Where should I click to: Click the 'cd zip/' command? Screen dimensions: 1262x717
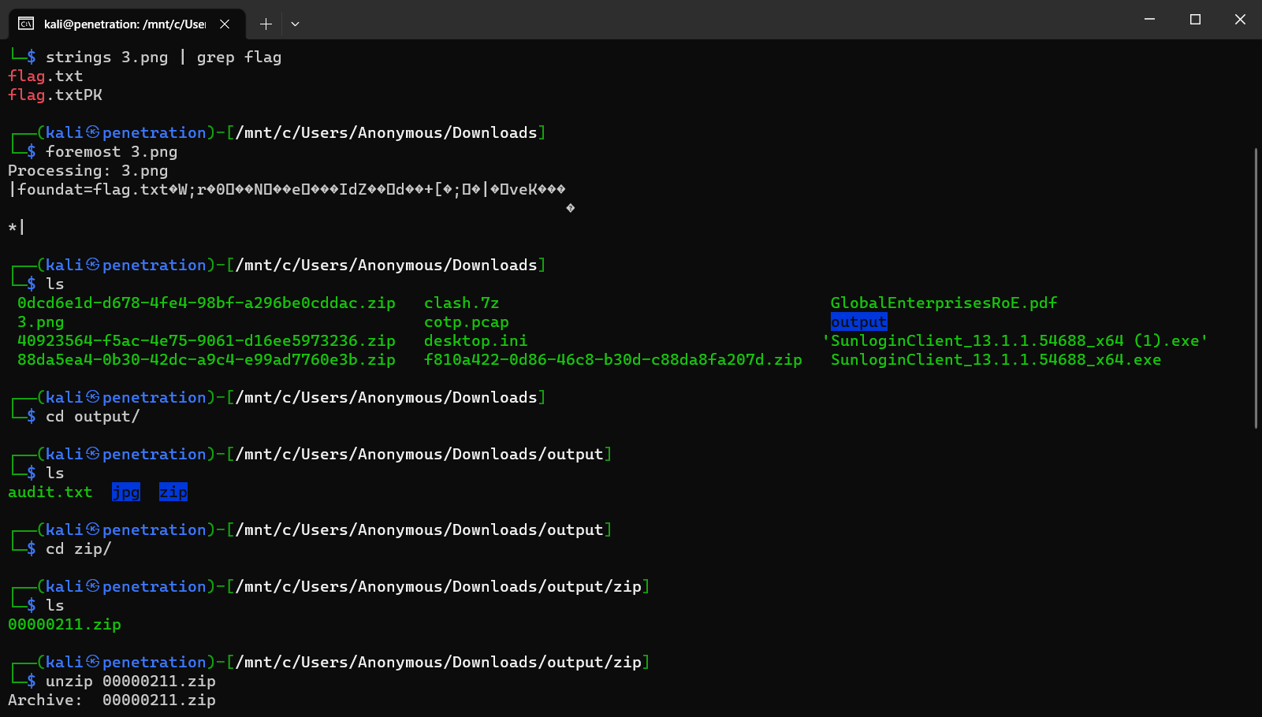pyautogui.click(x=79, y=548)
